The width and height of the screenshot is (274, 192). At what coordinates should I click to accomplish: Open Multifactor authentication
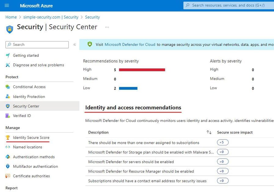click(35, 166)
